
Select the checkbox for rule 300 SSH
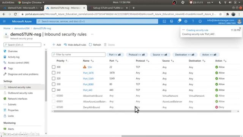click(54, 67)
